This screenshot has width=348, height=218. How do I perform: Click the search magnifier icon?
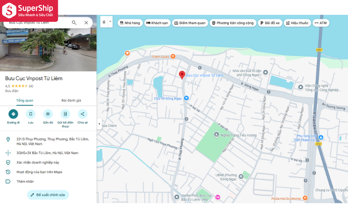point(74,23)
